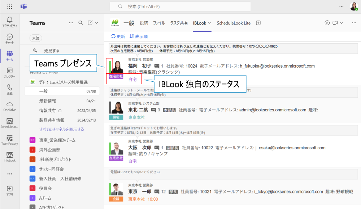Screen dimensions: 361x209
Task: Open ScheduleLook app in sidebar
Action: pyautogui.click(x=10, y=123)
